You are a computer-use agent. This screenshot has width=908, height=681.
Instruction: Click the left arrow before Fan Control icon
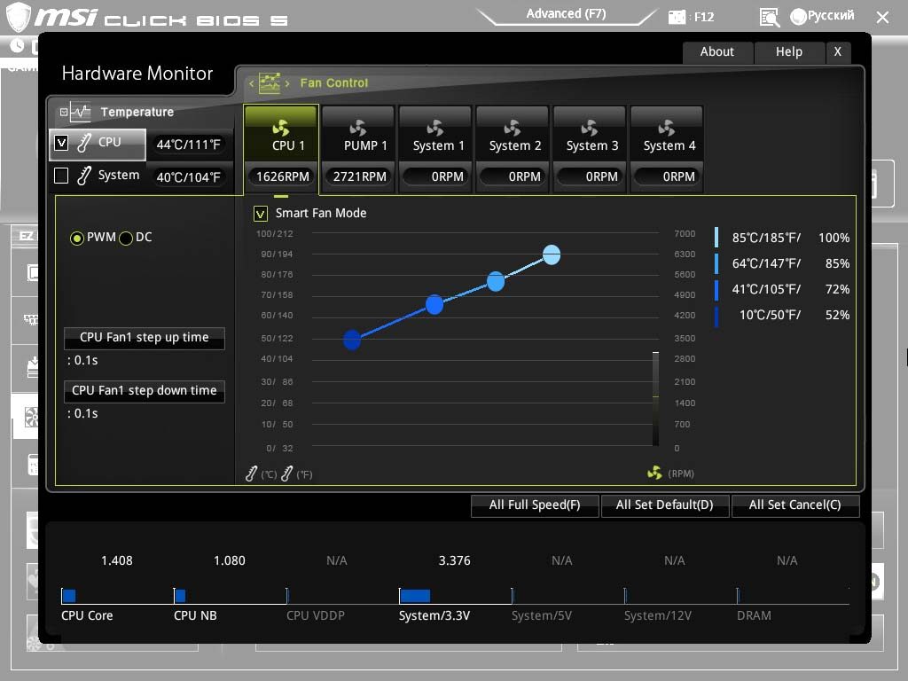pos(251,84)
